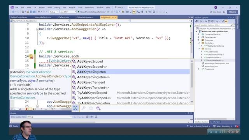Click Select Repository in status bar
249x140 pixels.
pyautogui.click(x=223, y=126)
